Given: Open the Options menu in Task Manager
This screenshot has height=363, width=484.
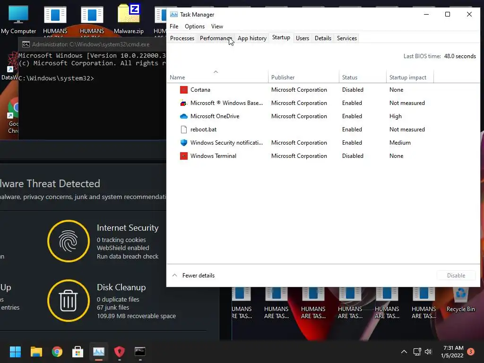Looking at the screenshot, I should (x=195, y=26).
